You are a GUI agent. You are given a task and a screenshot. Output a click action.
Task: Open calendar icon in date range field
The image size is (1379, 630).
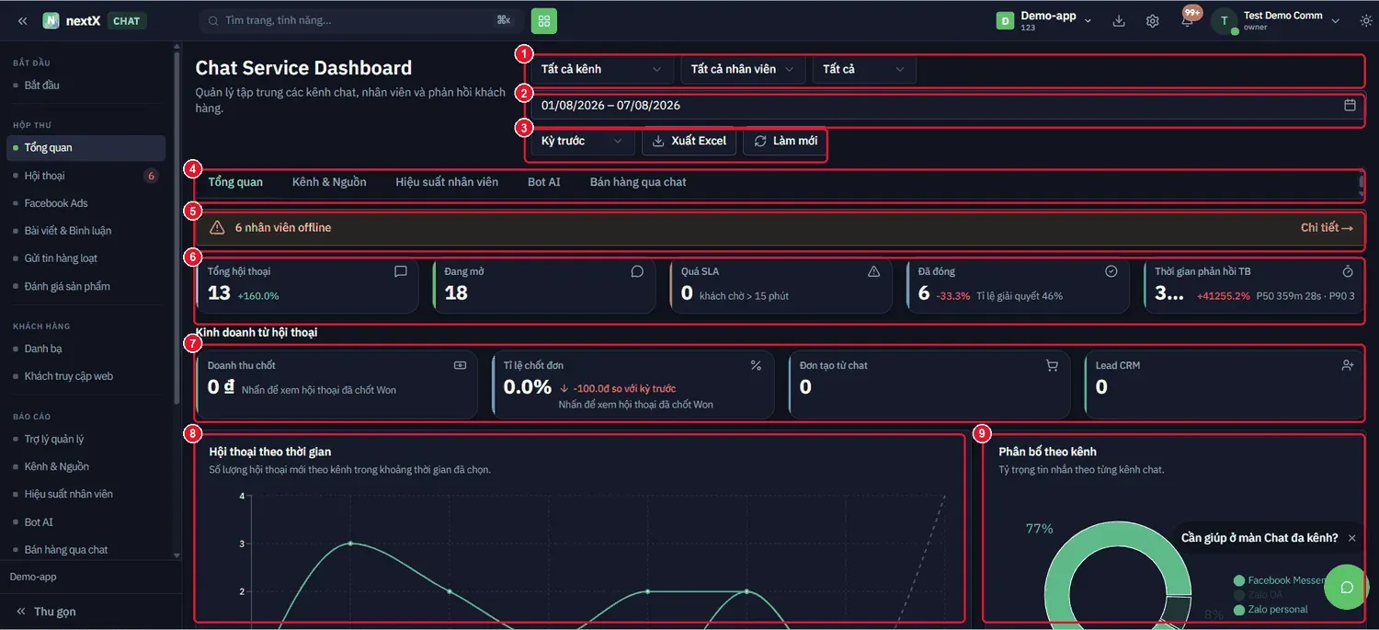tap(1350, 105)
